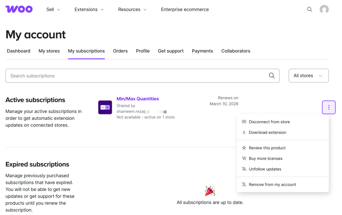Open the user profile avatar
The image size is (342, 215).
pyautogui.click(x=324, y=9)
